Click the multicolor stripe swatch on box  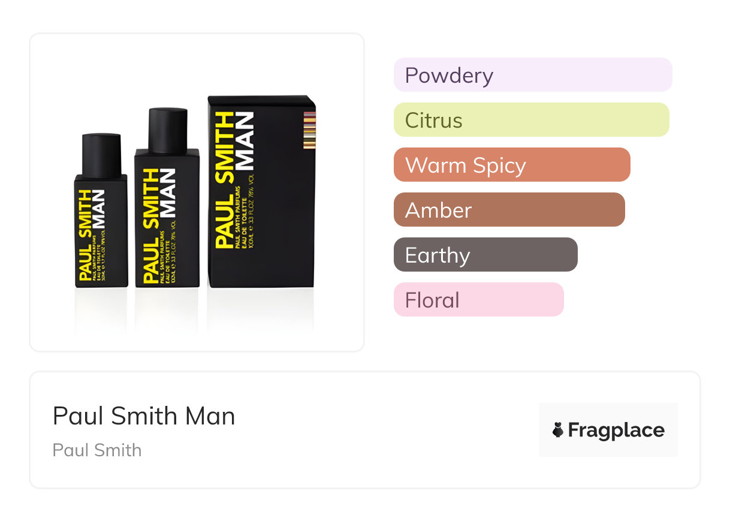pyautogui.click(x=309, y=131)
